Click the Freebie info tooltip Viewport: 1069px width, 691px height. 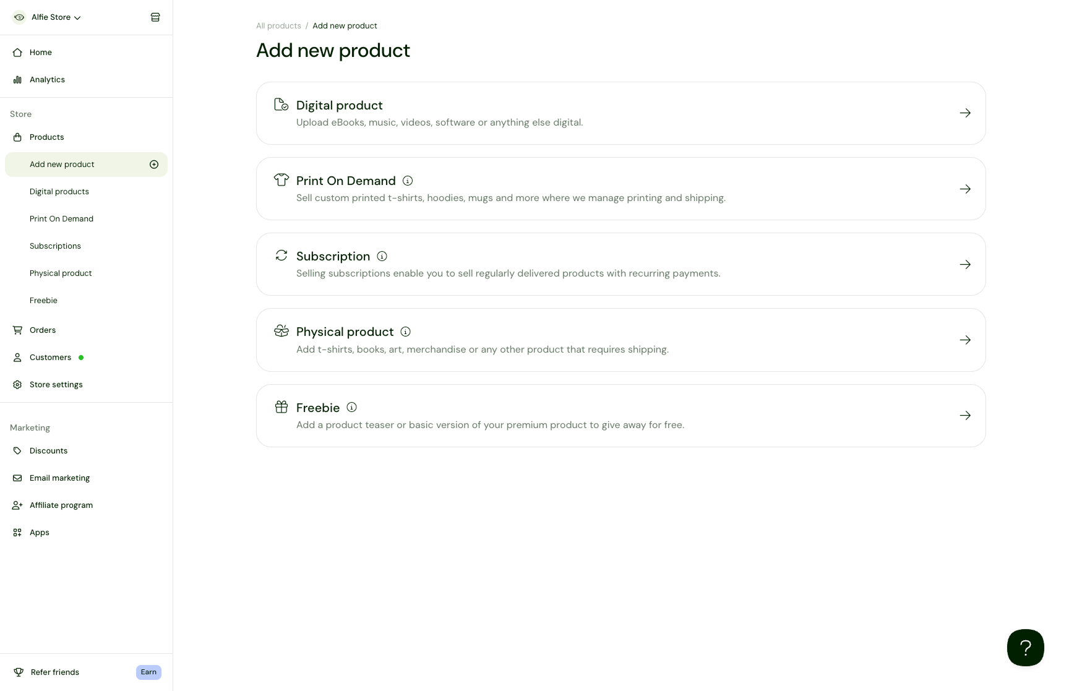pos(351,407)
